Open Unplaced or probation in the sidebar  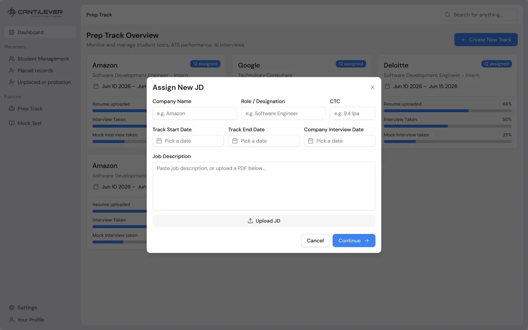coord(40,82)
